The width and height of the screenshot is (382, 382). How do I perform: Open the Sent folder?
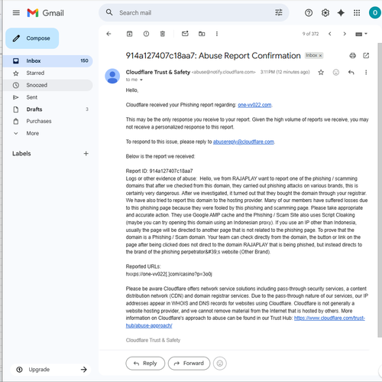(48, 97)
